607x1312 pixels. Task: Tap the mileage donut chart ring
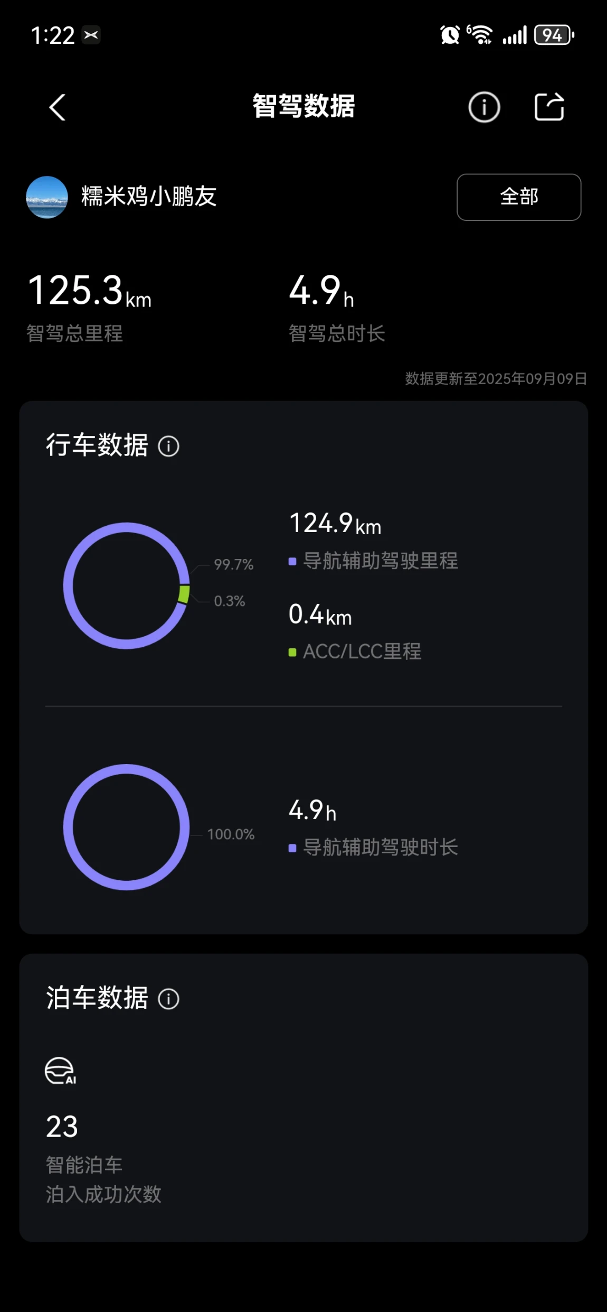click(127, 585)
